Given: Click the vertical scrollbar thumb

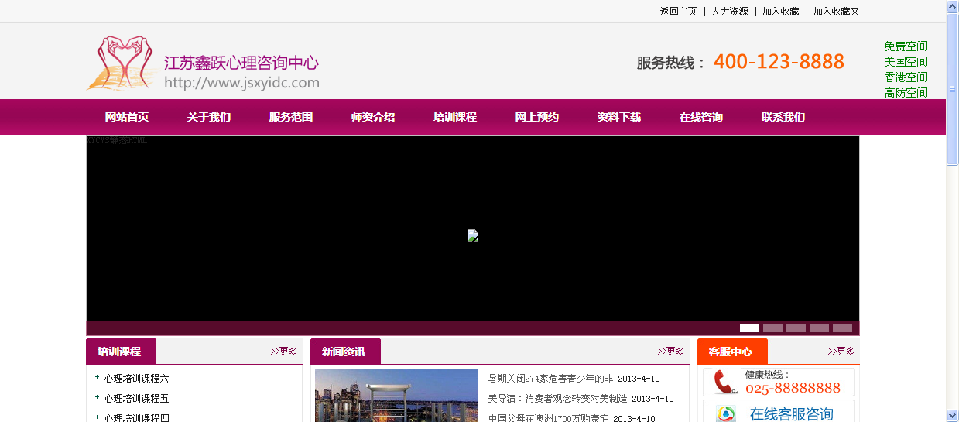Looking at the screenshot, I should click(x=953, y=89).
